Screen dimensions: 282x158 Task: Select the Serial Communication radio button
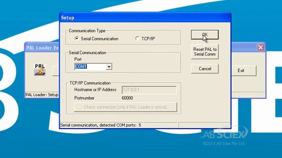point(77,39)
